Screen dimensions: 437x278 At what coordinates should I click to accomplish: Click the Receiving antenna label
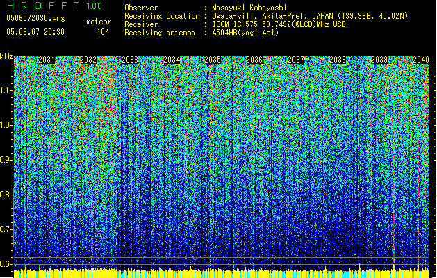point(160,33)
